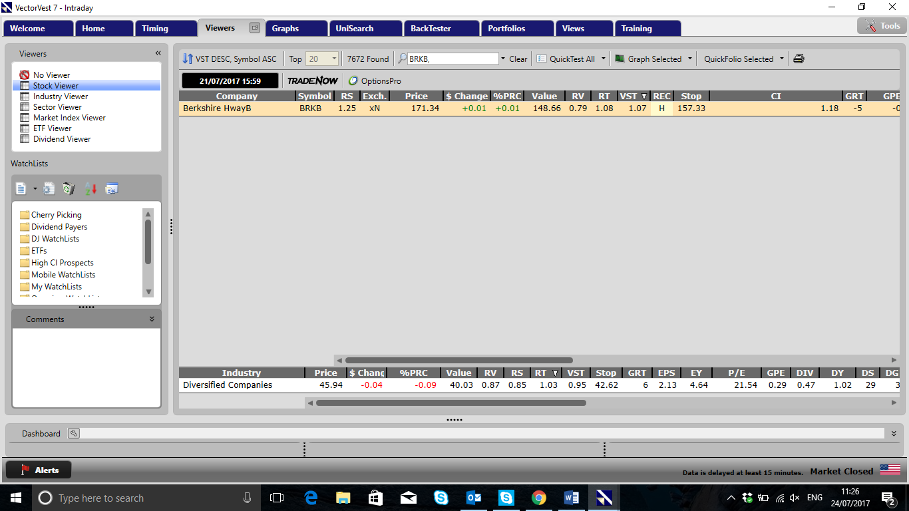Open the Windows Start menu

tap(16, 498)
